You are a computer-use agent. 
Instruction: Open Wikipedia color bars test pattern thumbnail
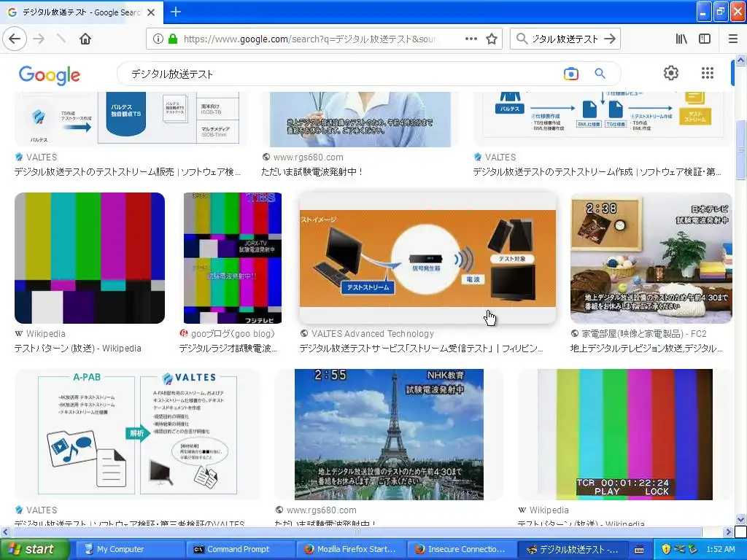click(90, 258)
